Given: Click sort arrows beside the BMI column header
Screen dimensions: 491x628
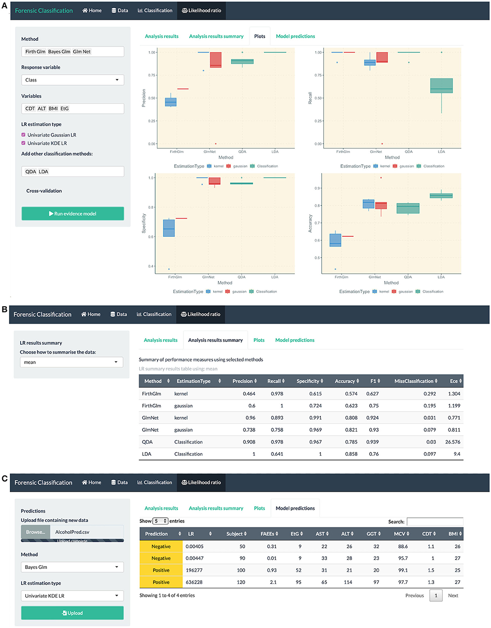Looking at the screenshot, I should [461, 534].
